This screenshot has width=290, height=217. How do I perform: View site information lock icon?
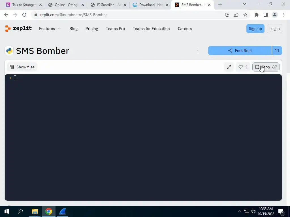click(x=36, y=15)
